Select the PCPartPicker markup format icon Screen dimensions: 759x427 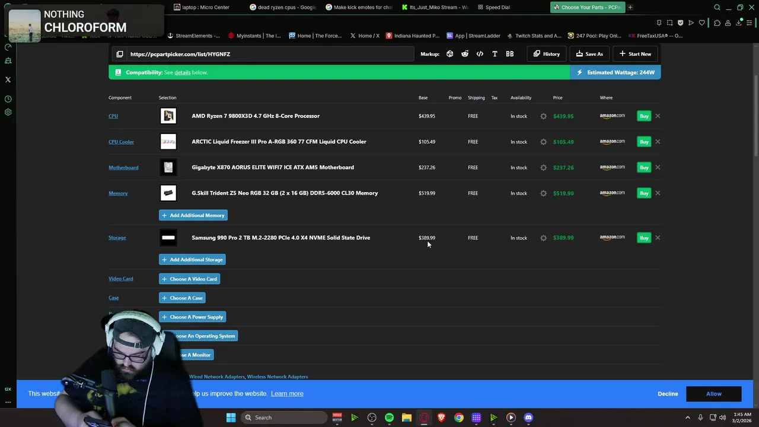coord(450,54)
